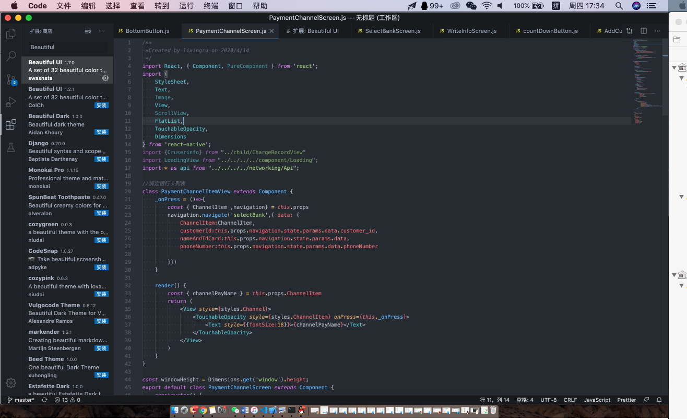Open Source Control view with badge 2
The image size is (687, 419).
coord(10,79)
